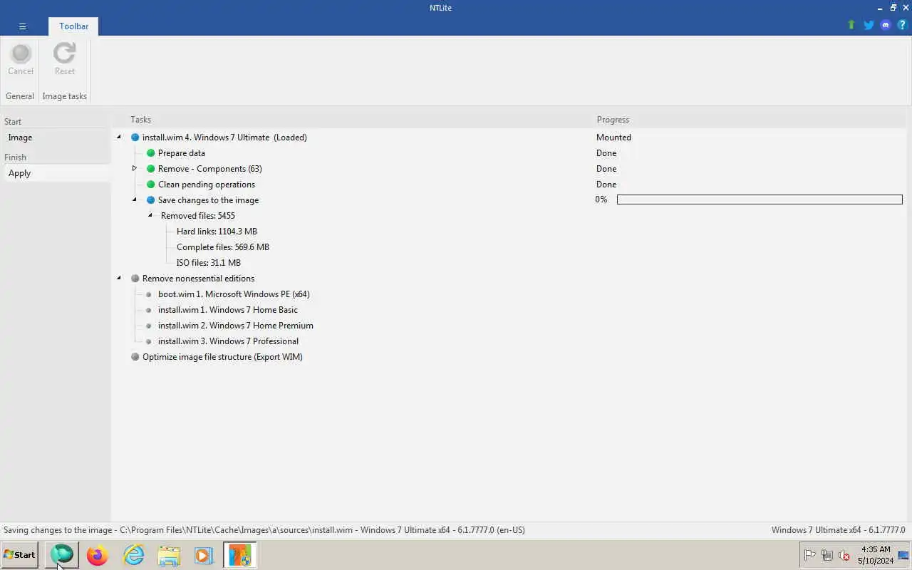Click the dot beside Windows 7 Home Basic

(x=149, y=310)
